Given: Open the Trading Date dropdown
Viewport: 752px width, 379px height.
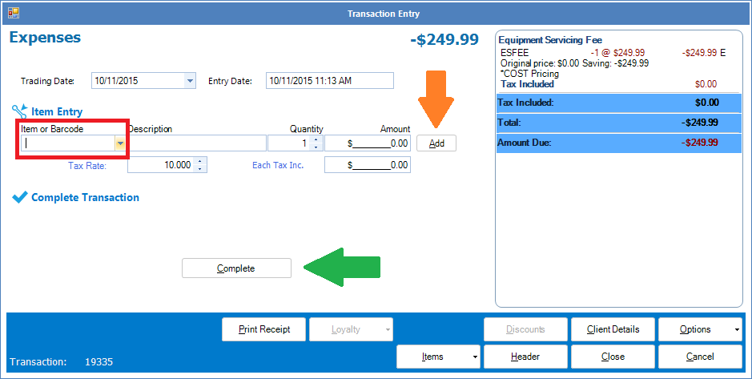Looking at the screenshot, I should pos(190,81).
